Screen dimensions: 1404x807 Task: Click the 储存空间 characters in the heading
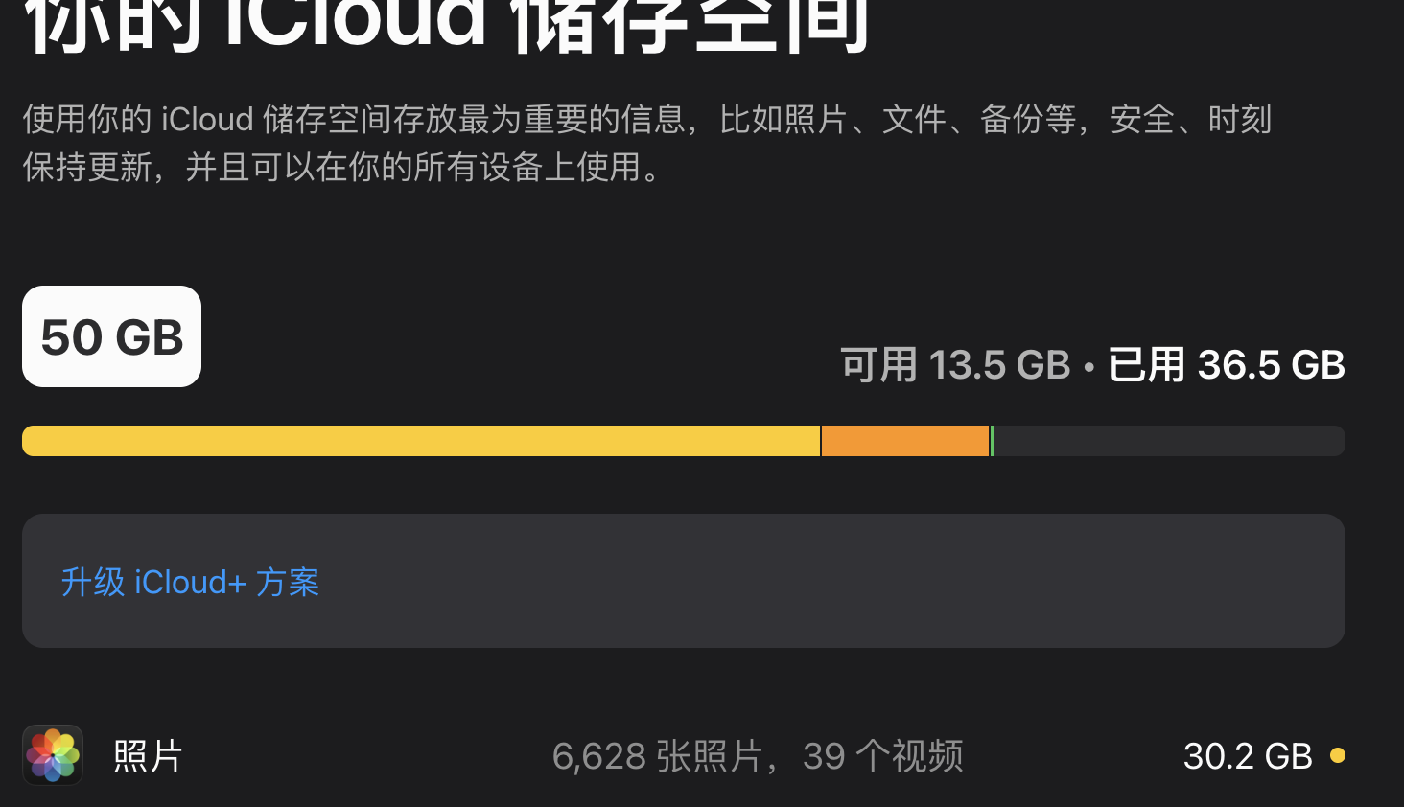tap(690, 24)
